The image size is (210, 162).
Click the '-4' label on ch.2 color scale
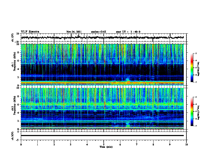pyautogui.click(x=195, y=104)
